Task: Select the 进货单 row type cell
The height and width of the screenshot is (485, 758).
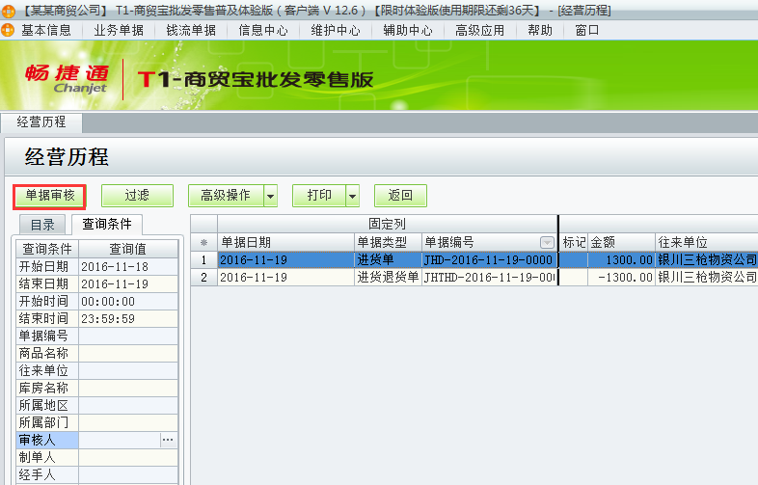Action: pos(388,260)
